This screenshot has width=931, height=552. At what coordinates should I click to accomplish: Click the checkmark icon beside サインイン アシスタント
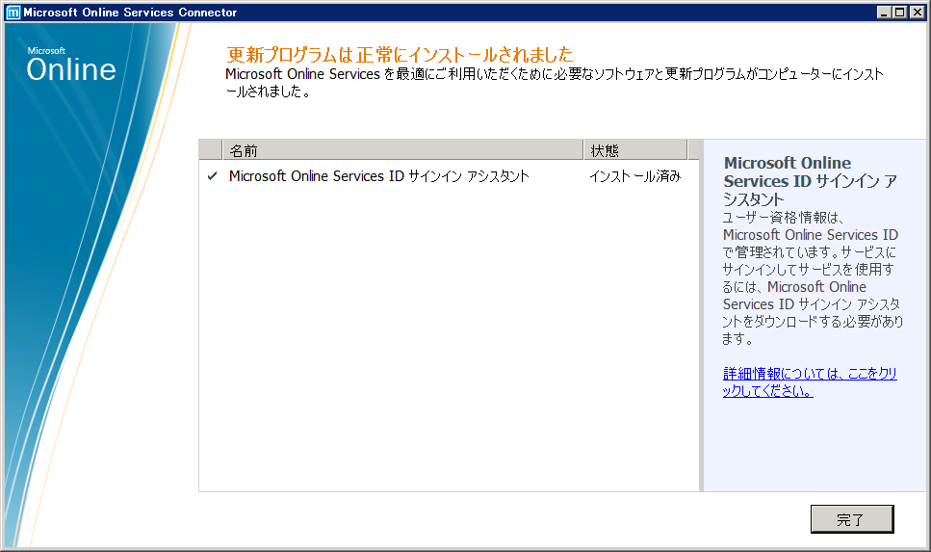tap(212, 176)
